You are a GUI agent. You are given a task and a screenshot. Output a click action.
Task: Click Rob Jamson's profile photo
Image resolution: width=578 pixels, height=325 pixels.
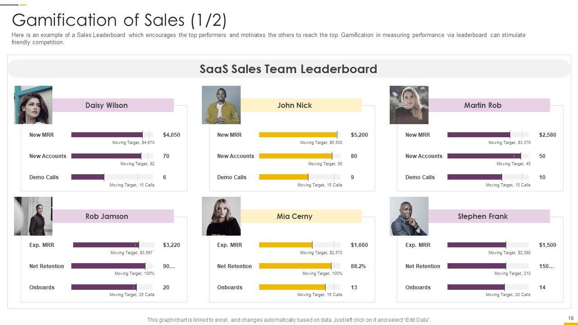(x=33, y=216)
